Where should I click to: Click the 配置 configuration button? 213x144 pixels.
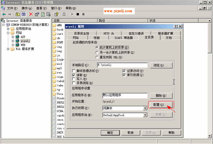click(161, 105)
